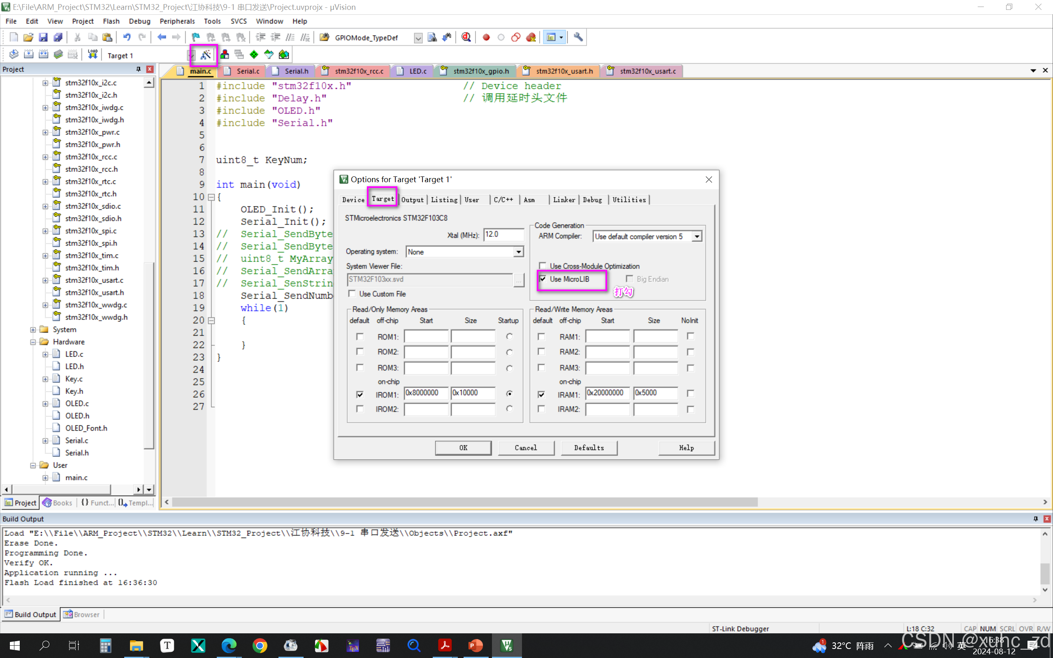Launch Chrome from the Windows taskbar
Viewport: 1053px width, 658px height.
coord(260,646)
